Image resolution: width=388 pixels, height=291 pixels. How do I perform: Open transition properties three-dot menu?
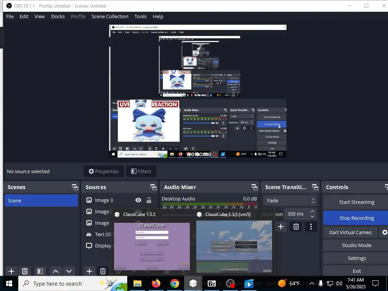pyautogui.click(x=311, y=227)
